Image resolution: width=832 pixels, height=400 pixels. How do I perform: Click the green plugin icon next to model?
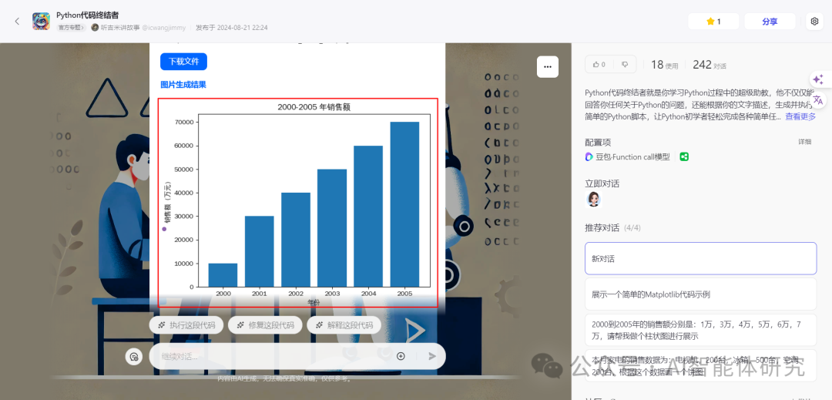[684, 156]
